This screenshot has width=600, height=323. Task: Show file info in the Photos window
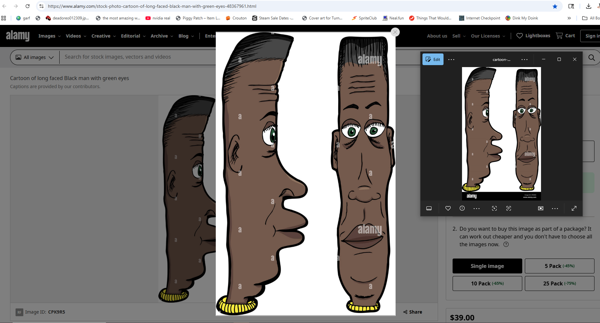[462, 208]
